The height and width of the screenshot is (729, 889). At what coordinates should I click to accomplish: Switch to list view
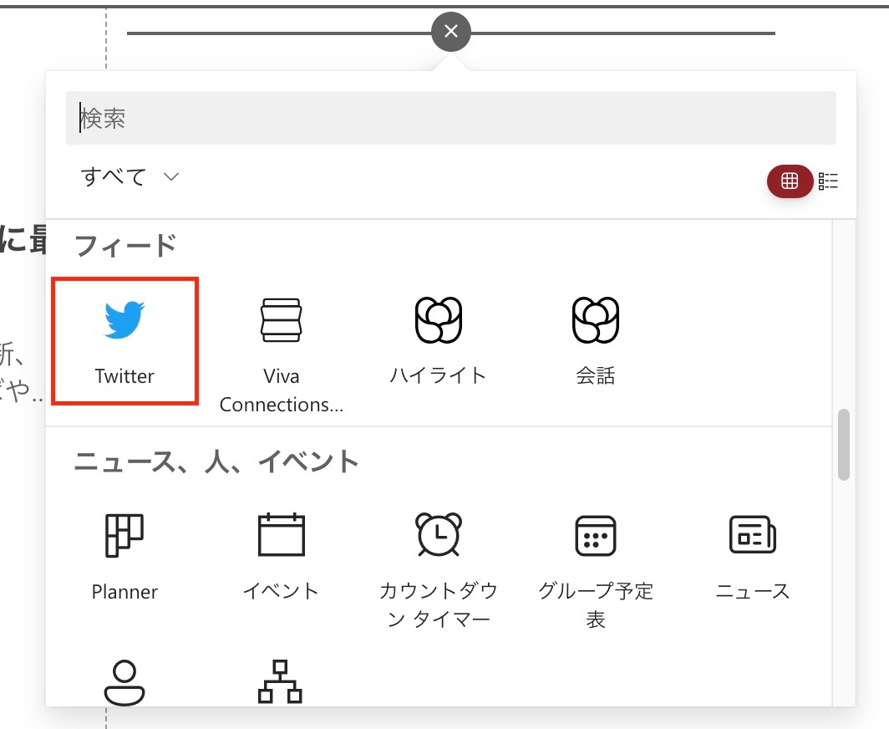pyautogui.click(x=828, y=181)
